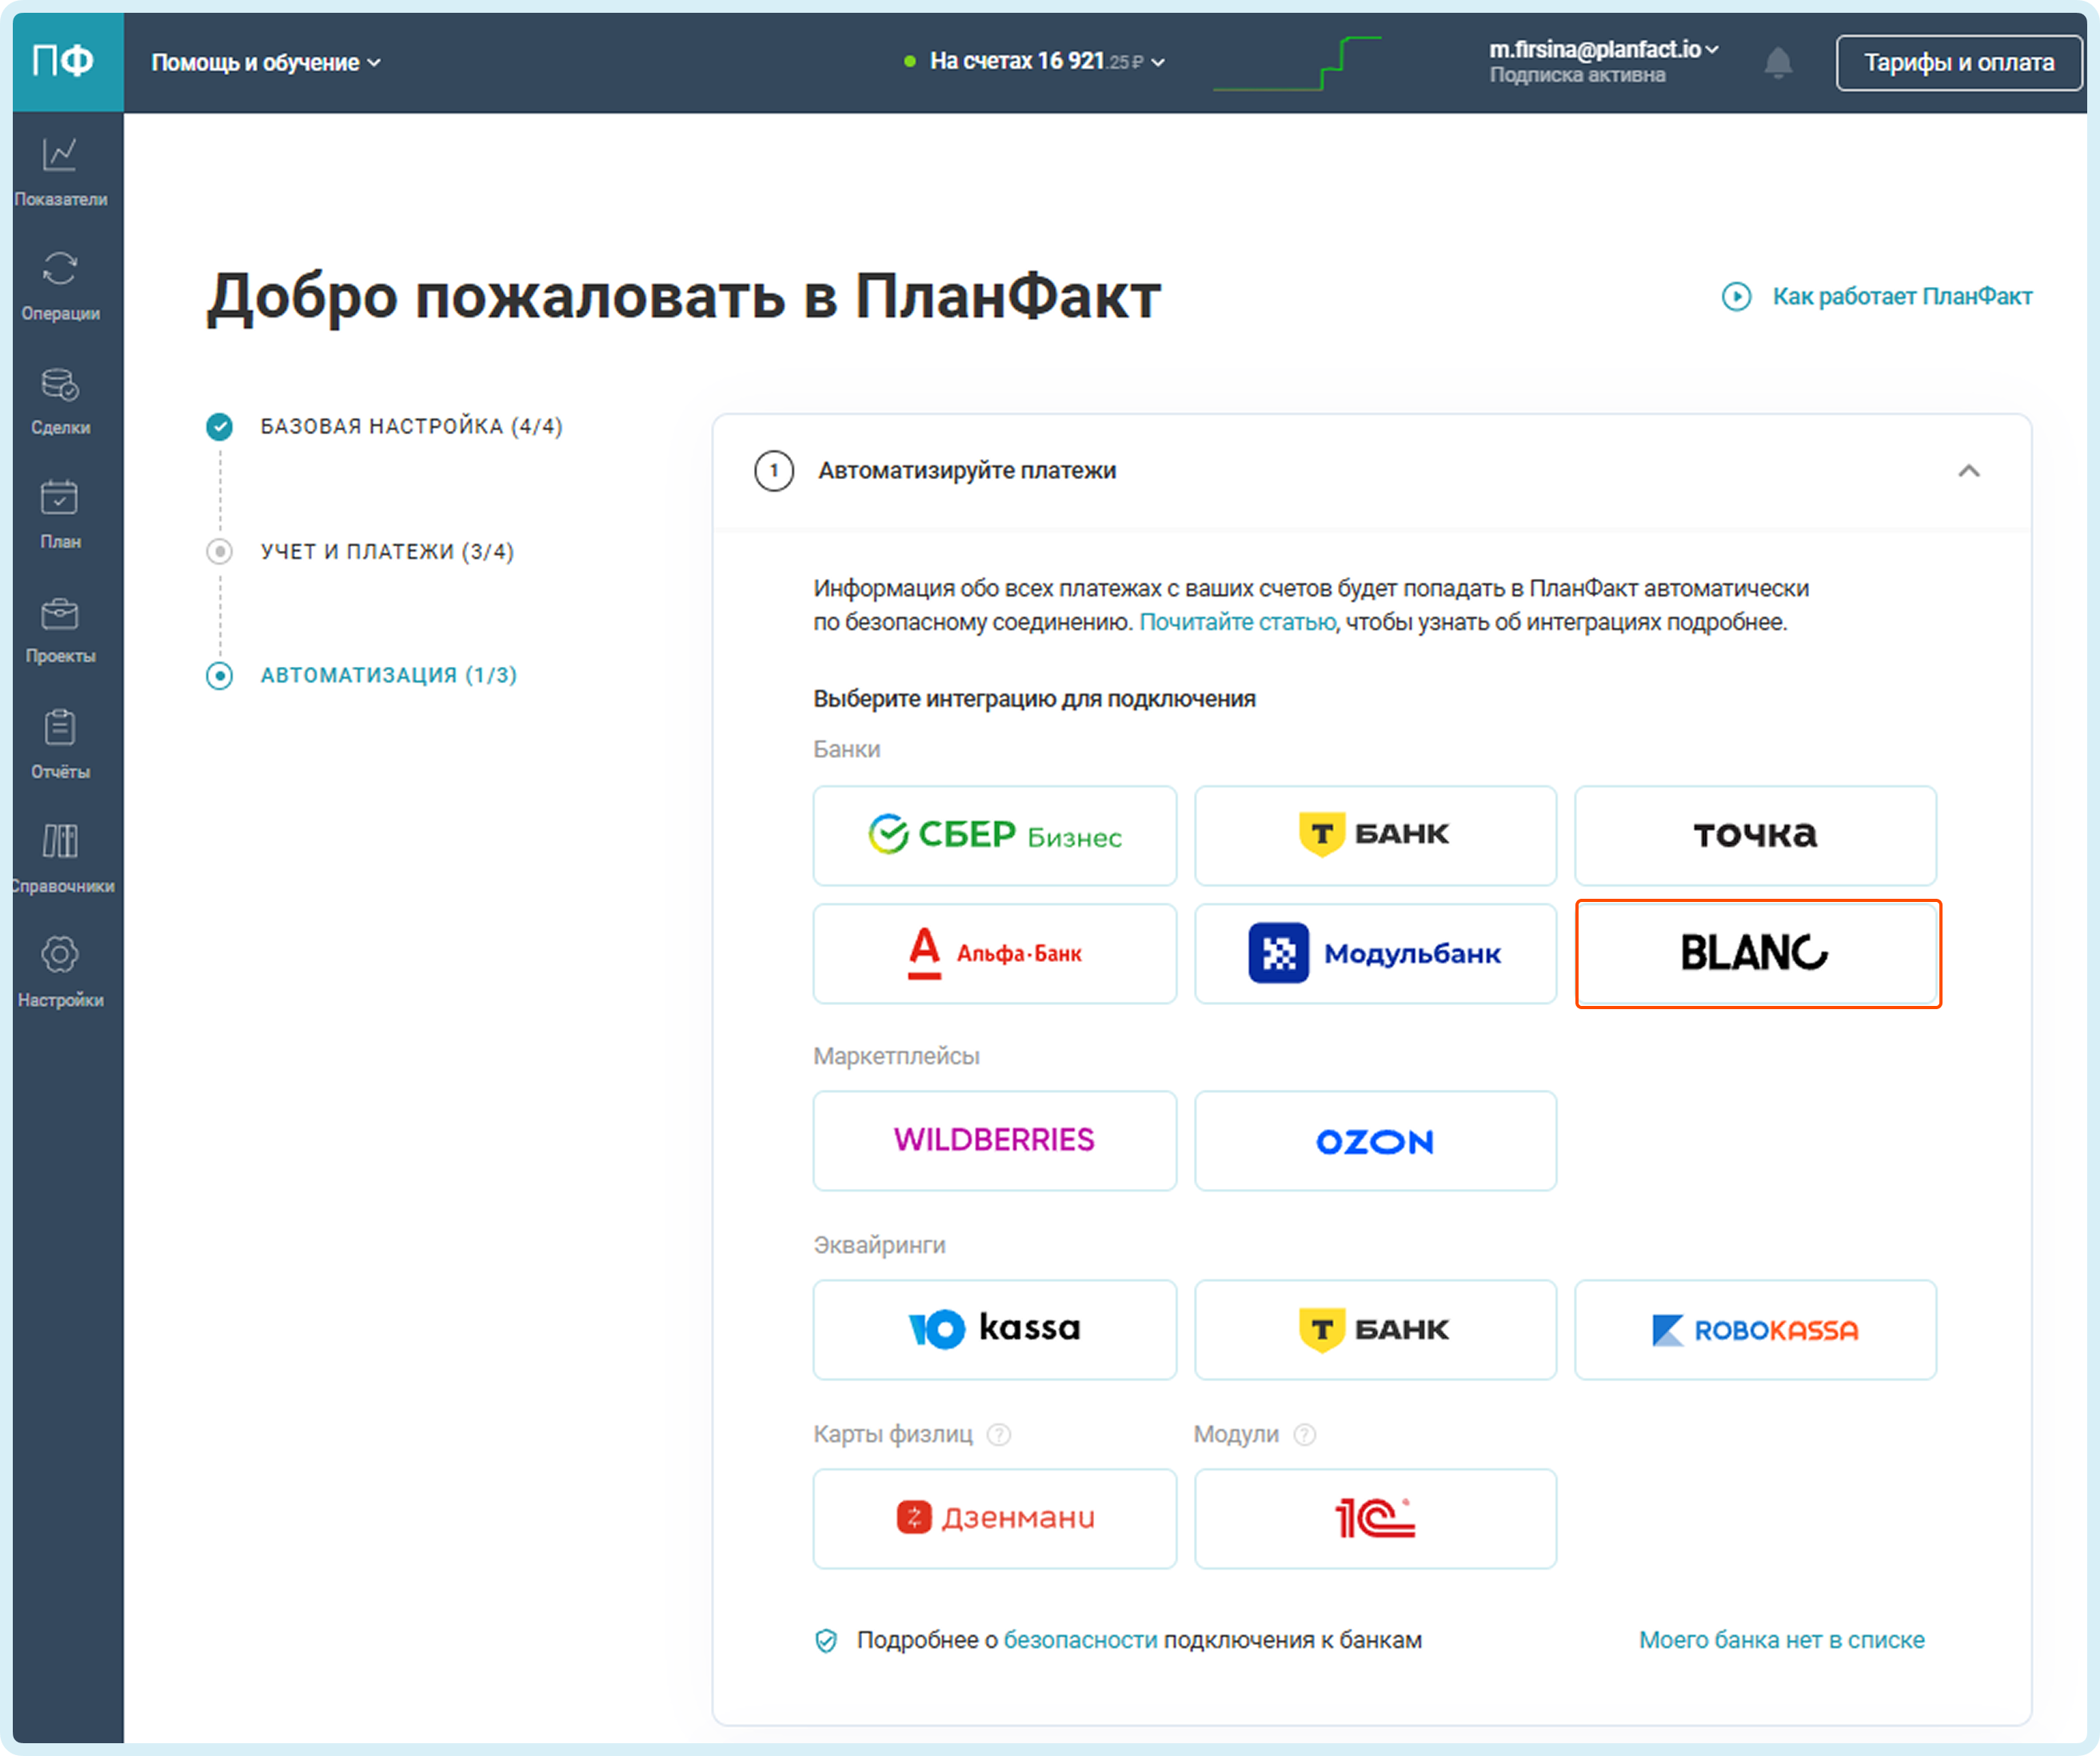Viewport: 2100px width, 1756px height.
Task: Click the shield security icon
Action: point(826,1640)
